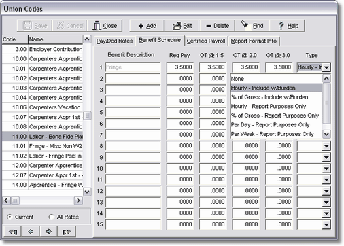Screen dimensions: 344x246
Task: Delete the selected union code
Action: pos(218,26)
